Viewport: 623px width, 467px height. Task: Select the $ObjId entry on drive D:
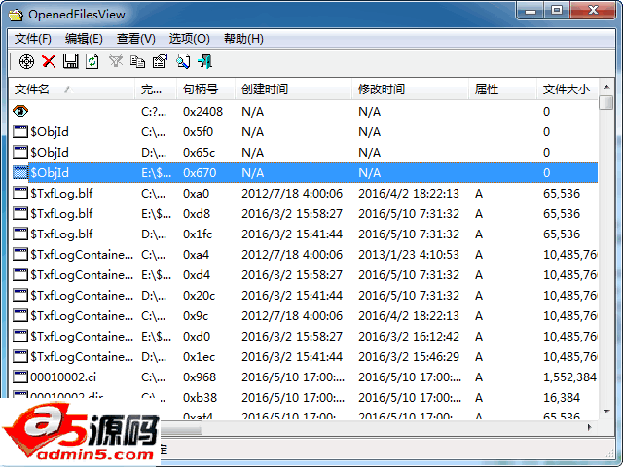click(x=303, y=152)
